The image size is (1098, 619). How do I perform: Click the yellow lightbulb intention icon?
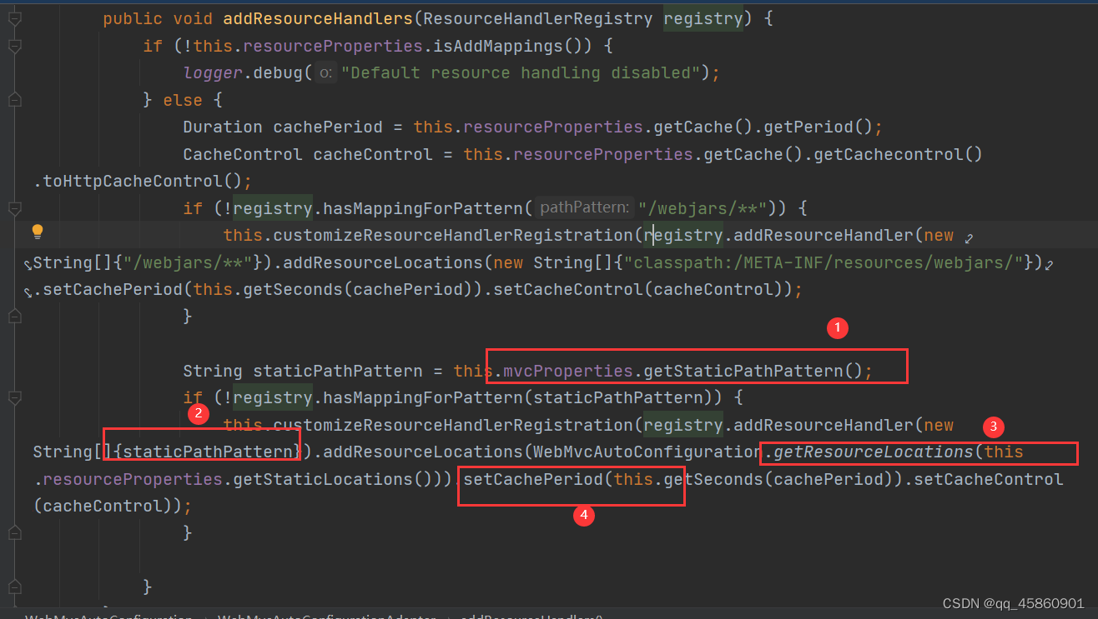pos(37,232)
